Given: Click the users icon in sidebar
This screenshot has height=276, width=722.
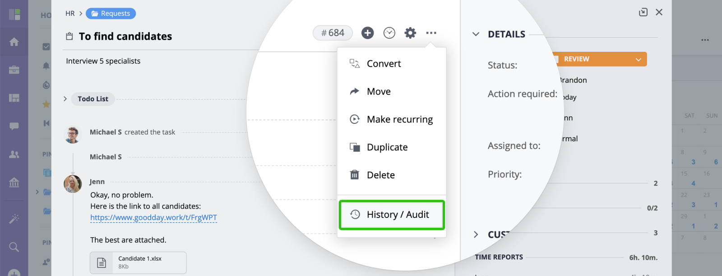Looking at the screenshot, I should coord(14,154).
